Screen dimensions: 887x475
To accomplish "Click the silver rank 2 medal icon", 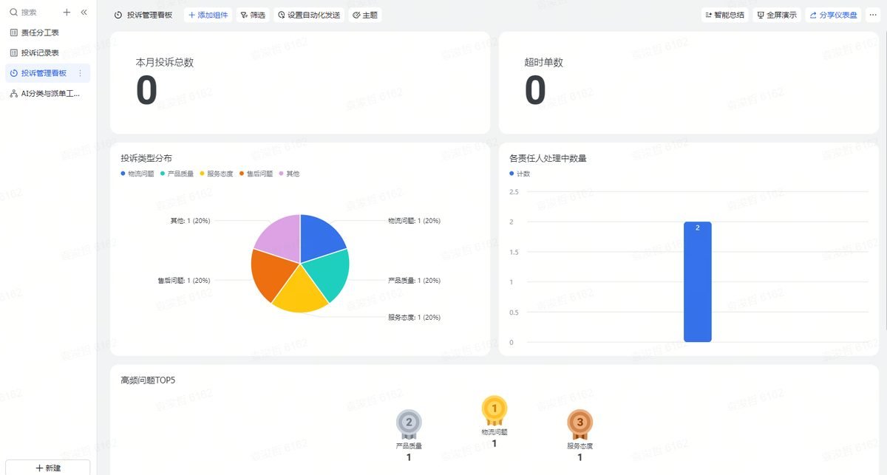I will pyautogui.click(x=409, y=424).
